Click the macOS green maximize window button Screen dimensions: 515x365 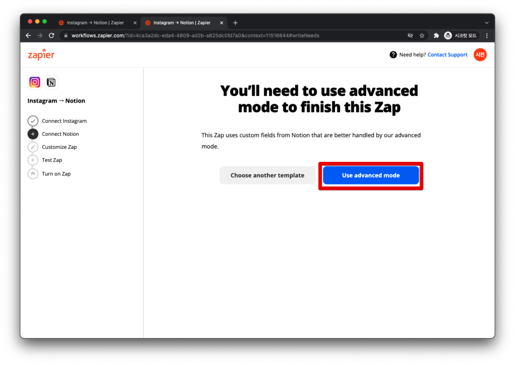44,22
